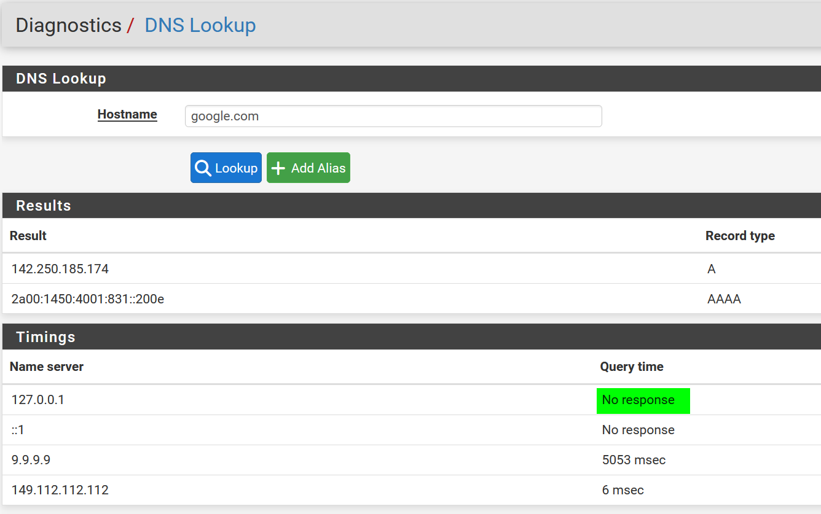Select the 149.112.112.112 name server row
821x514 pixels.
point(60,490)
